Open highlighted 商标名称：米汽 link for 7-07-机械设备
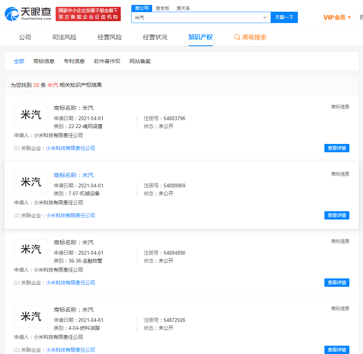The image size is (363, 354). pos(73,175)
